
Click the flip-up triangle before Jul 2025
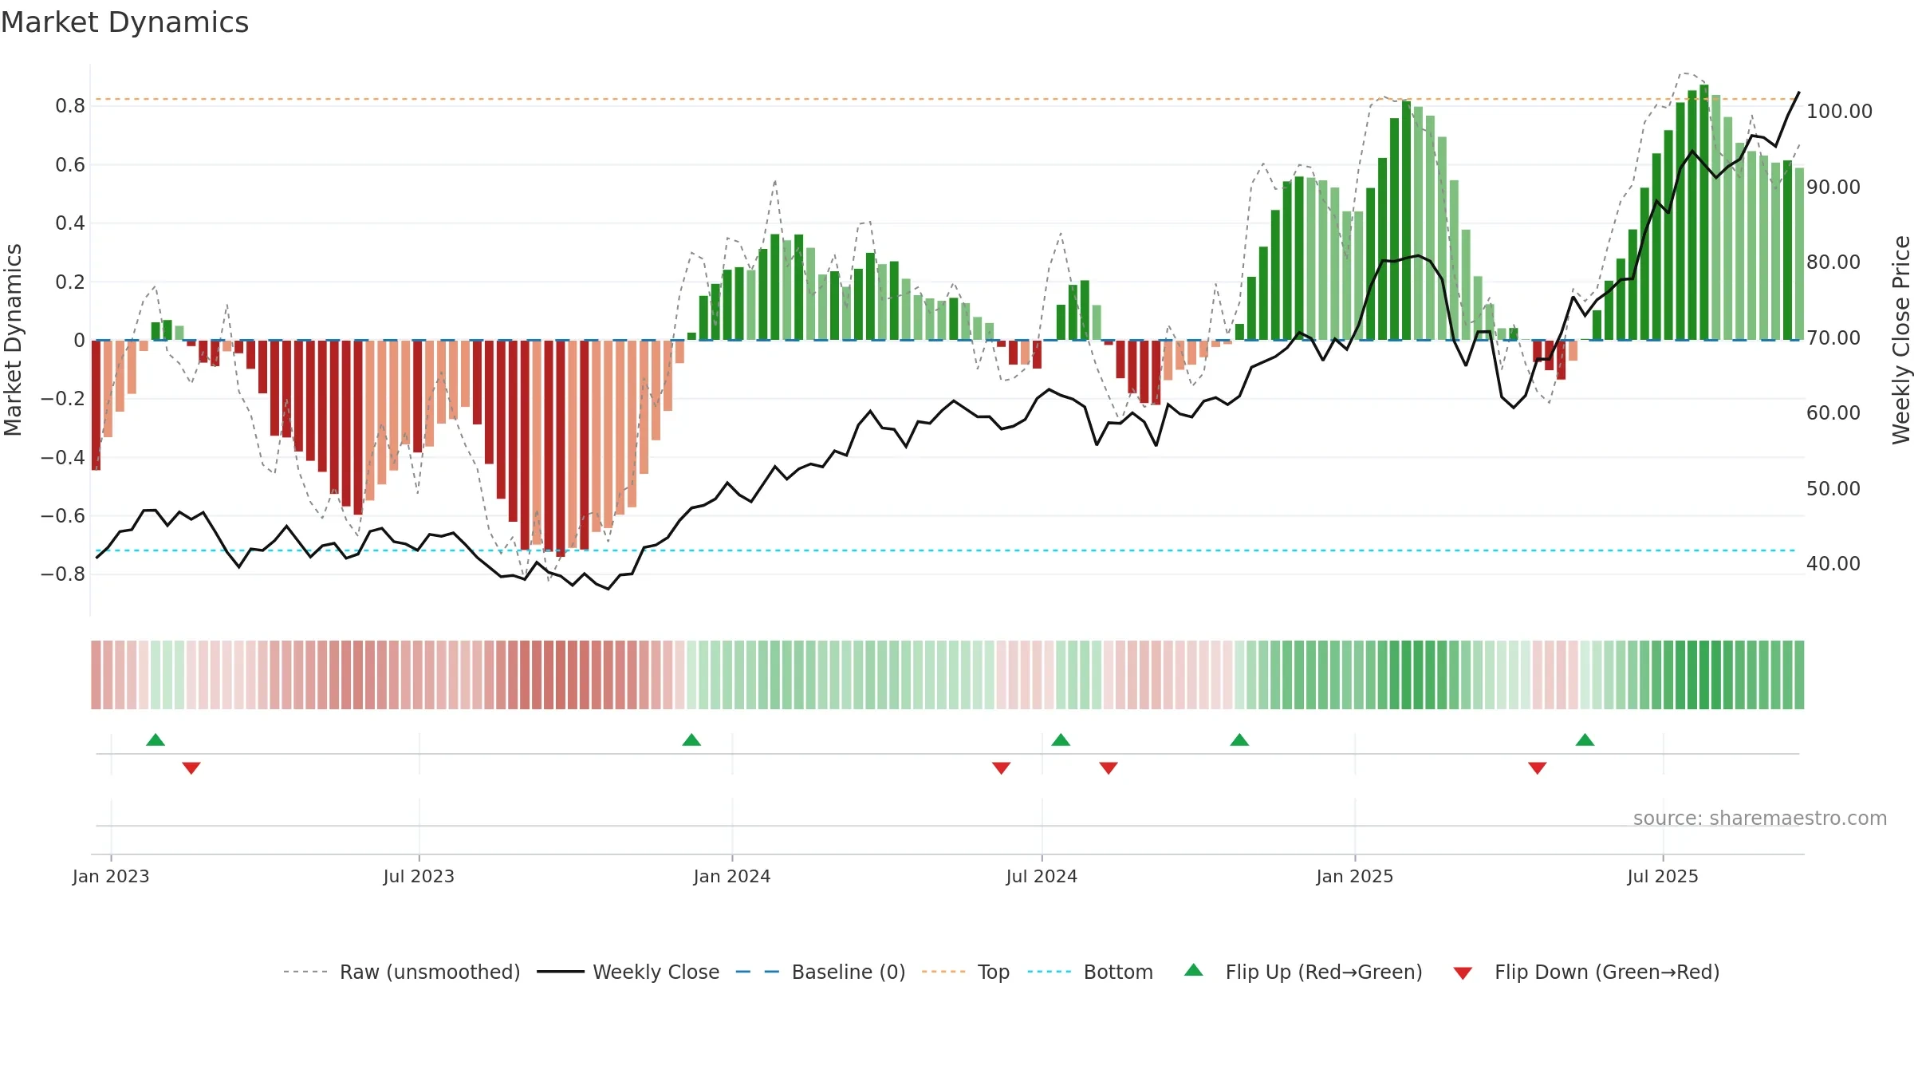[1585, 740]
